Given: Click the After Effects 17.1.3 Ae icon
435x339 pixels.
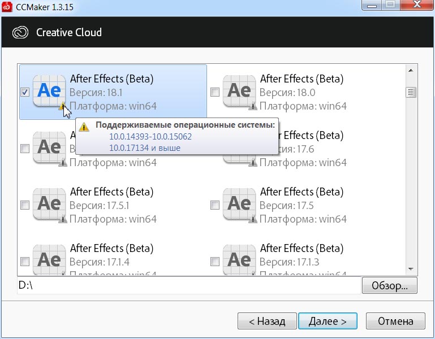Looking at the screenshot, I should (x=239, y=259).
